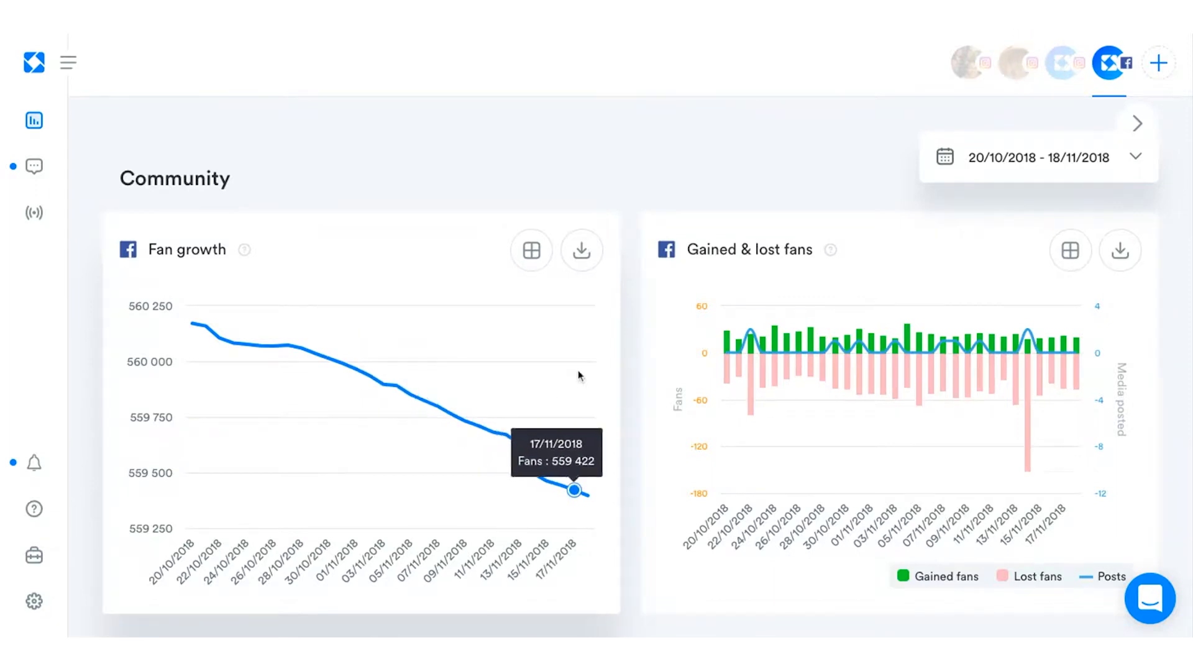
Task: Click the analytics/dashboard icon in sidebar
Action: 34,121
